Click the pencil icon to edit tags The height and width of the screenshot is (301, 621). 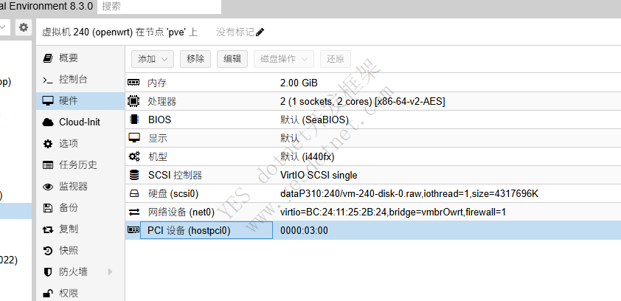click(260, 32)
